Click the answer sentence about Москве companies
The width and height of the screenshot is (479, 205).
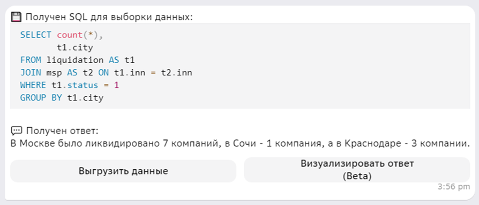[240, 144]
